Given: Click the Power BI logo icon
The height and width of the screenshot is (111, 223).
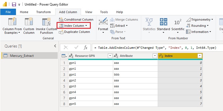Looking at the screenshot, I should (5, 4).
